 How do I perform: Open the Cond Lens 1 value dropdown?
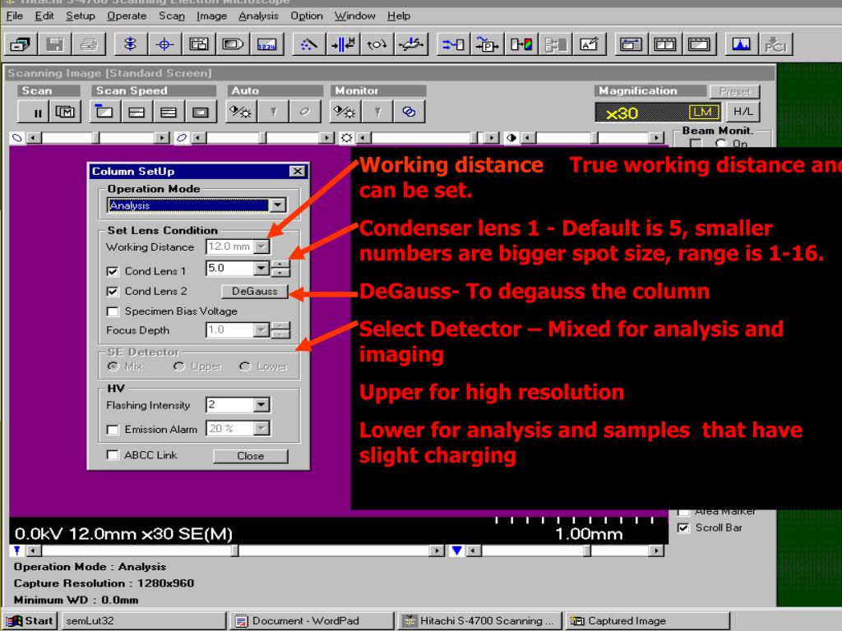pos(261,268)
